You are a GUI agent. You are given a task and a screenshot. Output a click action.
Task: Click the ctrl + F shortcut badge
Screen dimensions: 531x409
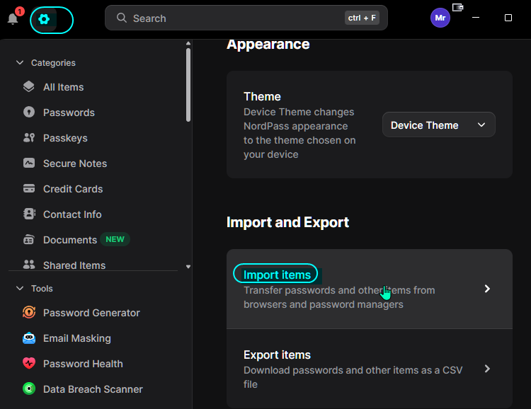click(x=362, y=18)
